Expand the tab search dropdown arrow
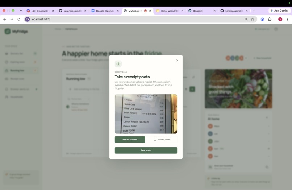The width and height of the screenshot is (292, 190). (x=21, y=11)
